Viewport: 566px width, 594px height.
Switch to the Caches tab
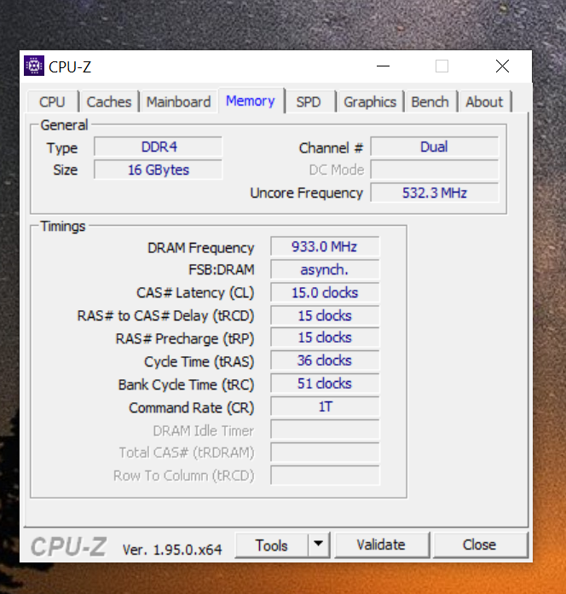pyautogui.click(x=109, y=102)
